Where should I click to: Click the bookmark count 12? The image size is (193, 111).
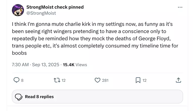145,80
